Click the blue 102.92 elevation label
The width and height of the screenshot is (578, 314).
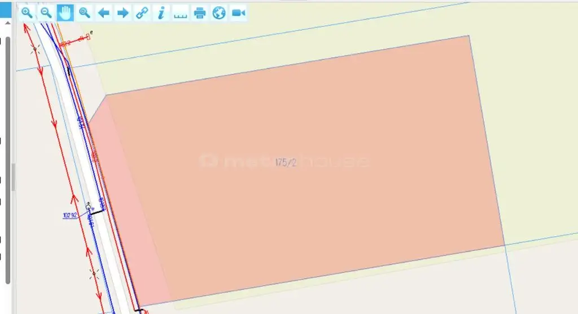pyautogui.click(x=71, y=215)
